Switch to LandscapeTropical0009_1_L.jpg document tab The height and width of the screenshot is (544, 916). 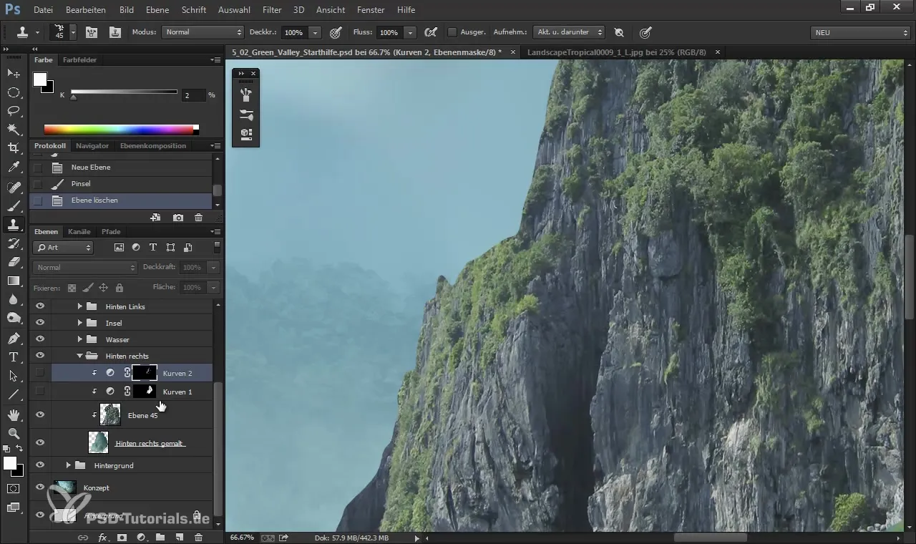[617, 52]
